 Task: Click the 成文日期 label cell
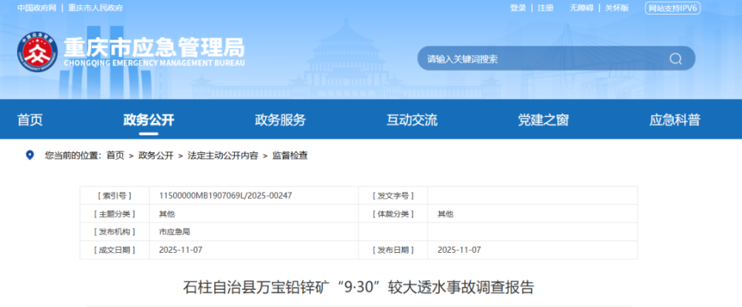114,250
